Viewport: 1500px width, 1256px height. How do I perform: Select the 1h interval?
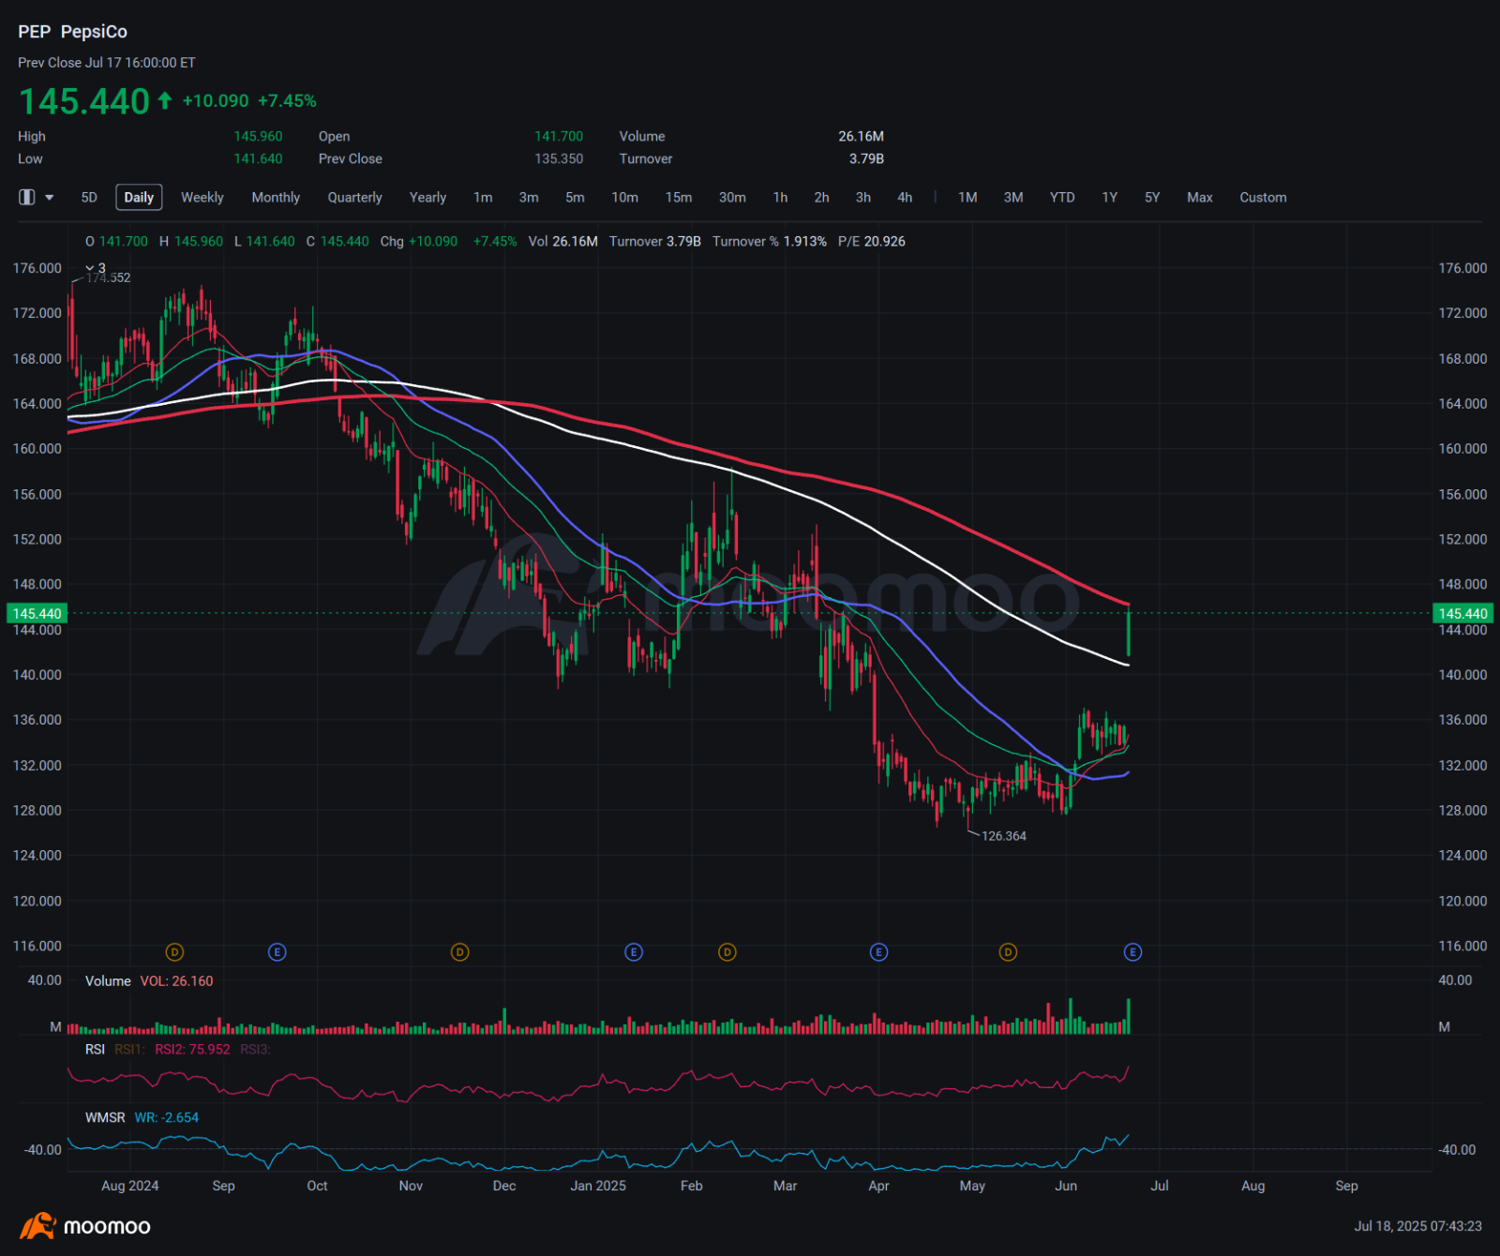780,198
